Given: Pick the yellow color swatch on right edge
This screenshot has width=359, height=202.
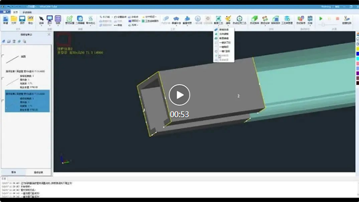Looking at the screenshot, I should [357, 49].
